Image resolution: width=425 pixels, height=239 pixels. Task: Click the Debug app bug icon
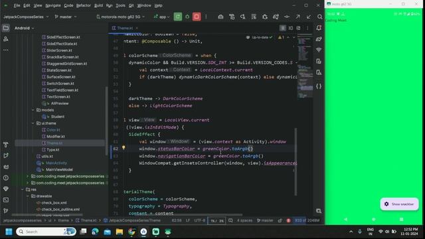click(187, 17)
